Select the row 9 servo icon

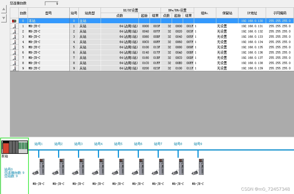[14, 68]
